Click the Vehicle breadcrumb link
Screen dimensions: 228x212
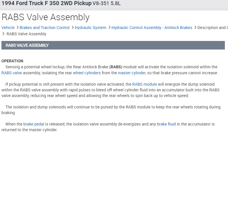(8, 28)
